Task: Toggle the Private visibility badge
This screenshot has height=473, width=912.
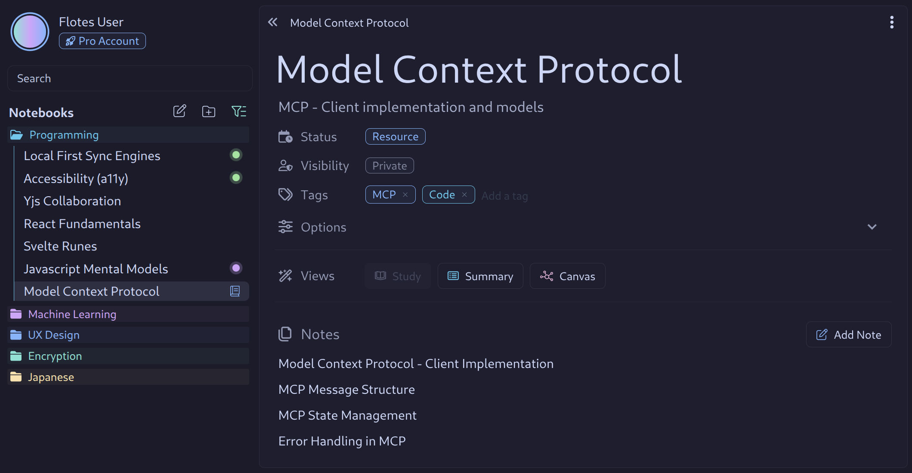Action: pos(390,166)
